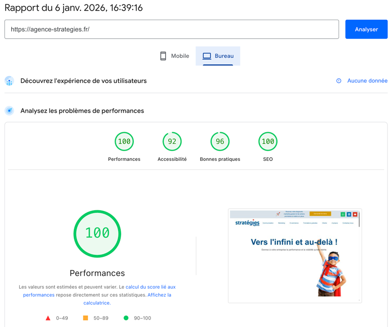
Task: Open the large Performances 100 gauge details
Action: (x=97, y=234)
